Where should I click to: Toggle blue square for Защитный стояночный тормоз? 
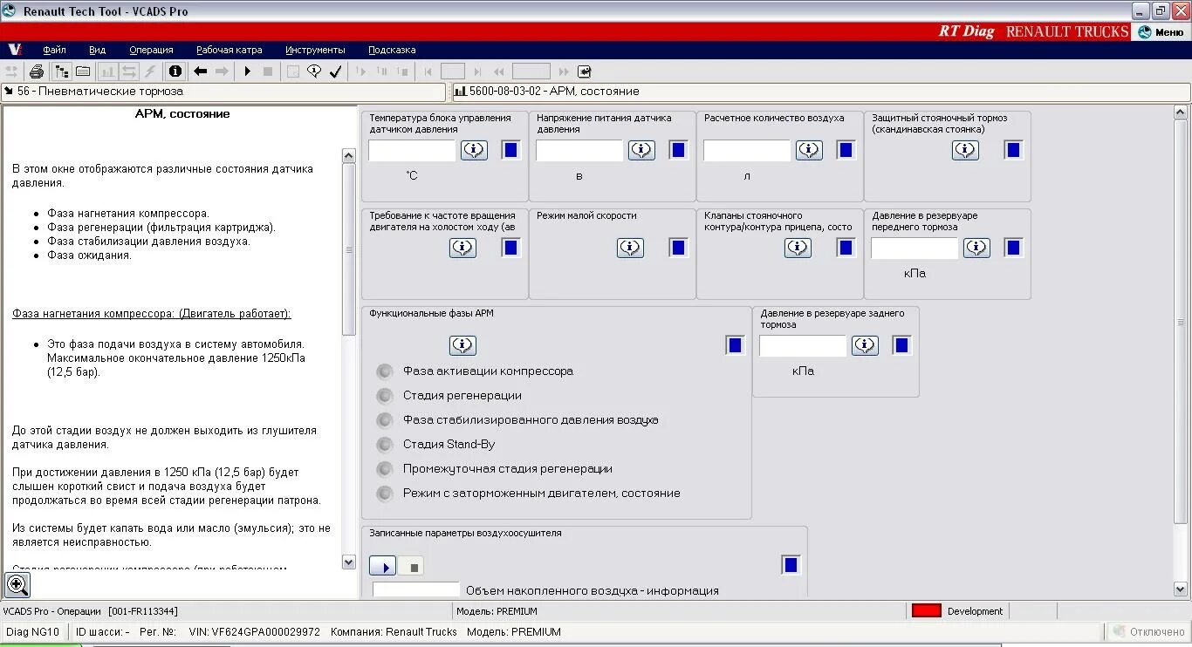[x=1014, y=150]
